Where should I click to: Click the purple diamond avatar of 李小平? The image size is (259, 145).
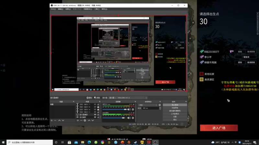coord(201,57)
